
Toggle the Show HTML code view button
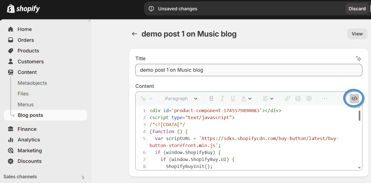coord(354,98)
